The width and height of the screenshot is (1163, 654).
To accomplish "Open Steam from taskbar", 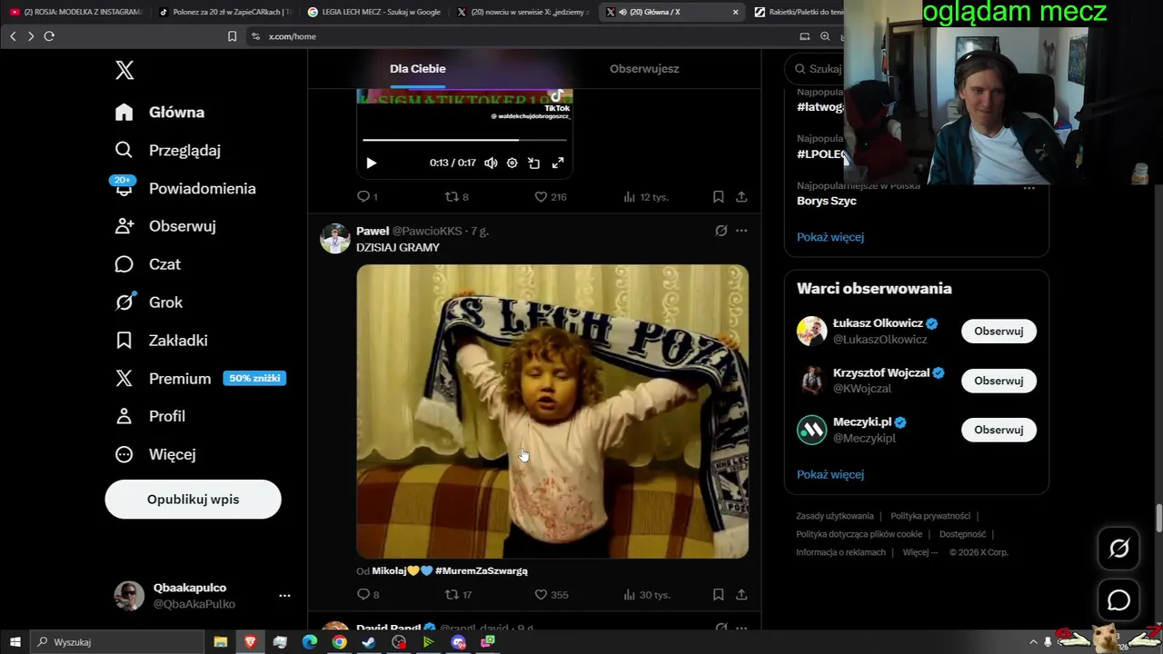I will pos(369,642).
